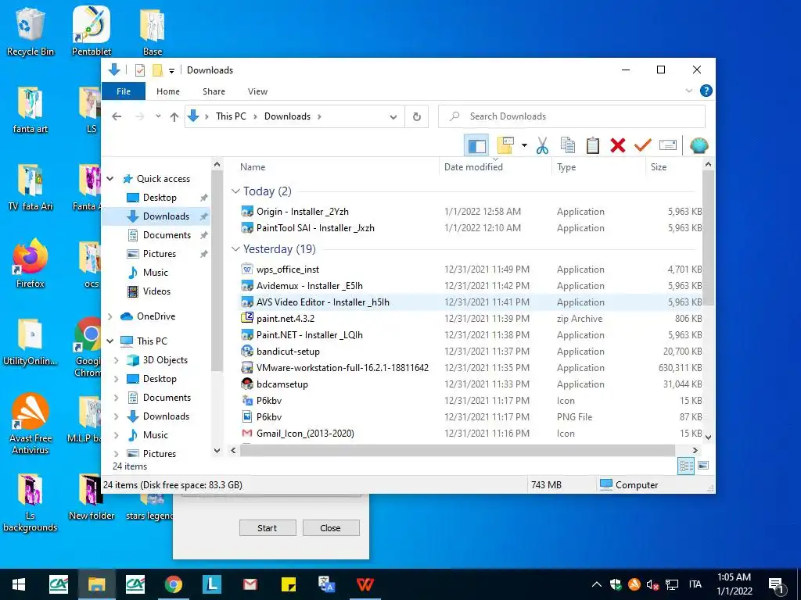This screenshot has height=600, width=801.
Task: Collapse the Today (2) group
Action: point(235,191)
